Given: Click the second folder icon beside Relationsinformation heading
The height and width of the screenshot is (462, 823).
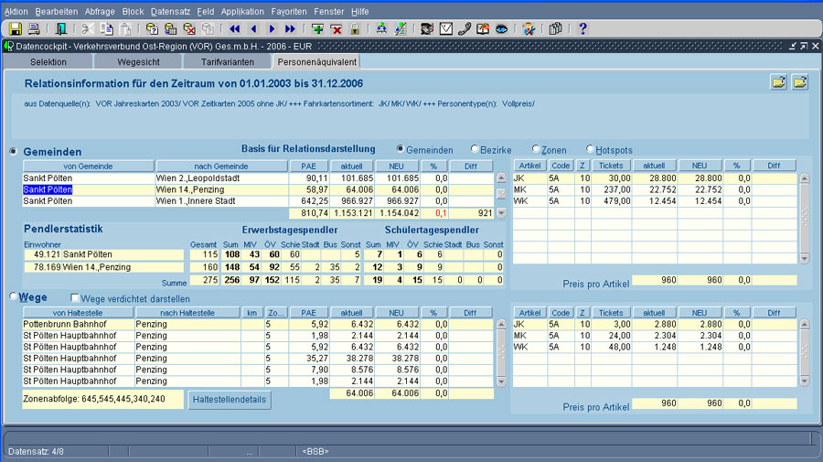Looking at the screenshot, I should pyautogui.click(x=800, y=82).
